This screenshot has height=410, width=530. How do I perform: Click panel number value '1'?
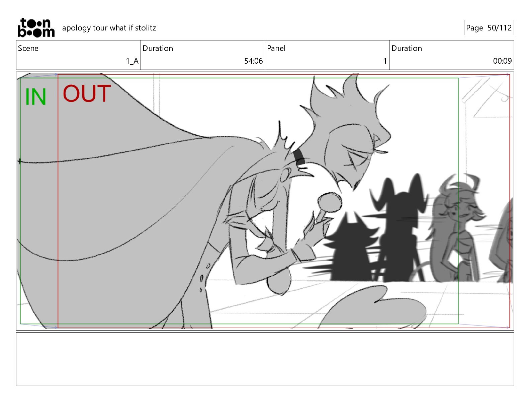tap(385, 61)
